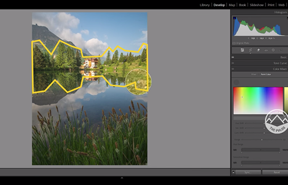Screen dimensions: 288x185
Task: Enable the Original Photo checkbox
Action: pos(234,43)
